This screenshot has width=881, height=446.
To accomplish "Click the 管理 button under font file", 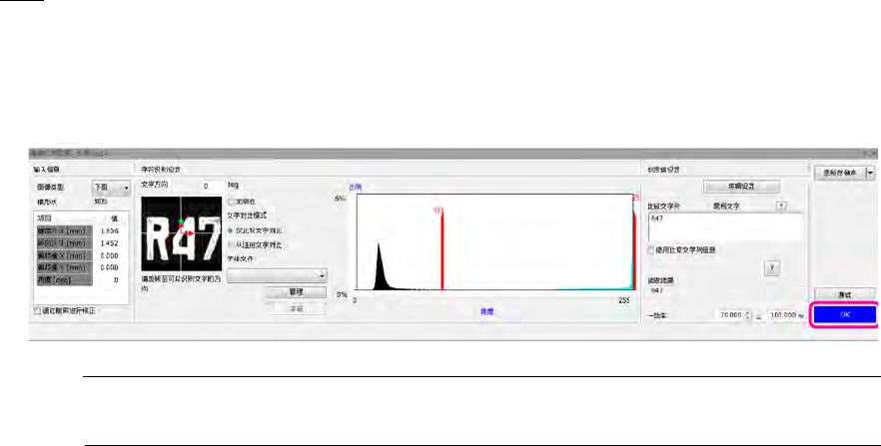I will [x=296, y=292].
